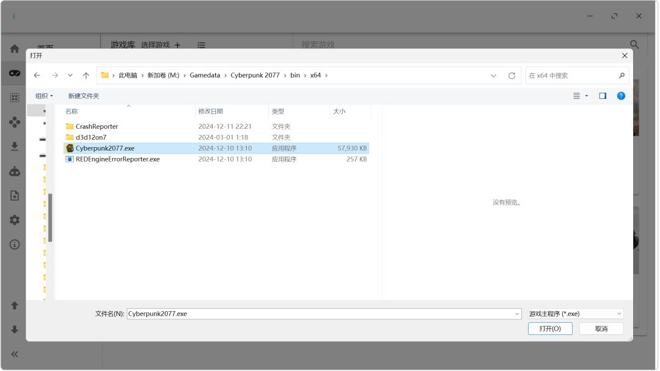Click the plus icon beside 选择游戏
660x371 pixels.
[178, 45]
